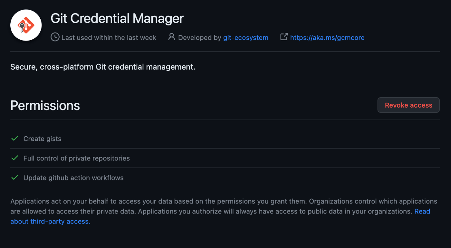Viewport: 451px width, 248px height.
Task: Click the external link icon beside aka.ms URL
Action: pos(284,37)
